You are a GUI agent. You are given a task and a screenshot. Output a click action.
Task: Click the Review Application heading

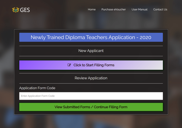point(91,78)
